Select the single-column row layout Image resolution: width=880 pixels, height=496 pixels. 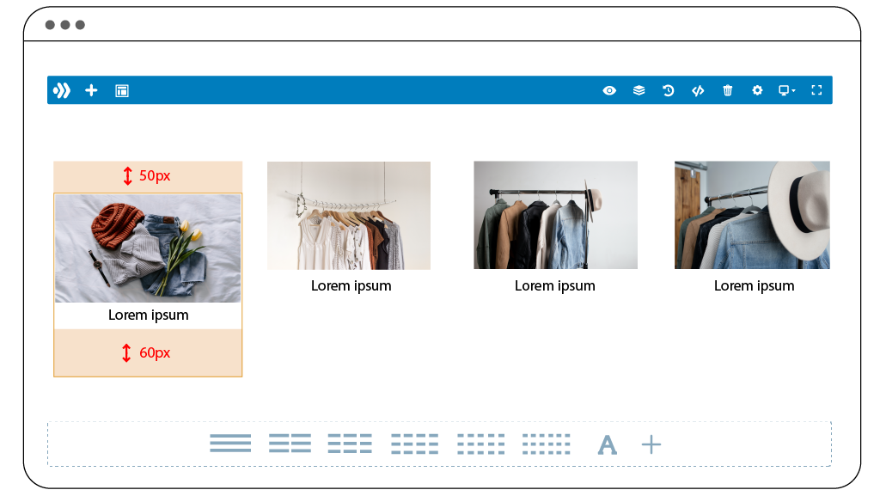pos(230,444)
